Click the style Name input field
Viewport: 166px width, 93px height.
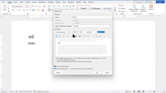point(92,17)
